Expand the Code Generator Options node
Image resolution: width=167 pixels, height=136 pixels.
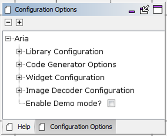point(19,64)
